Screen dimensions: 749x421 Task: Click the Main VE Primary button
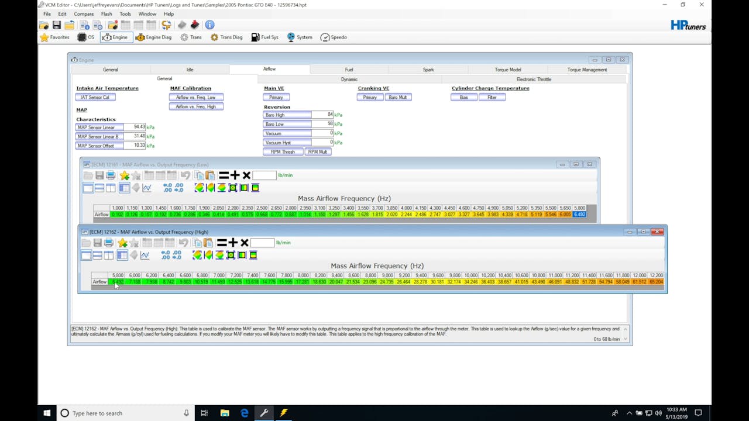point(276,97)
